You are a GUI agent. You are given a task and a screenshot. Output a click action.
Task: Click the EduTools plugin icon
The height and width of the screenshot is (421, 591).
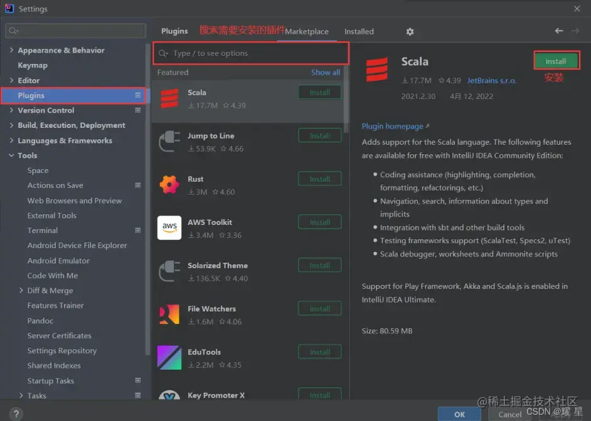pyautogui.click(x=169, y=358)
